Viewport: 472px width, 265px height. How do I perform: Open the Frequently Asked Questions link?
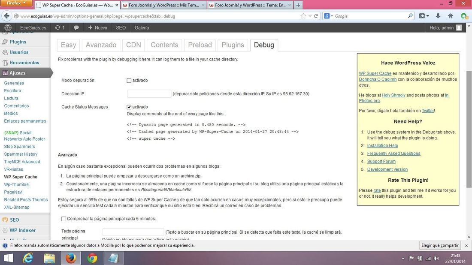click(x=393, y=154)
